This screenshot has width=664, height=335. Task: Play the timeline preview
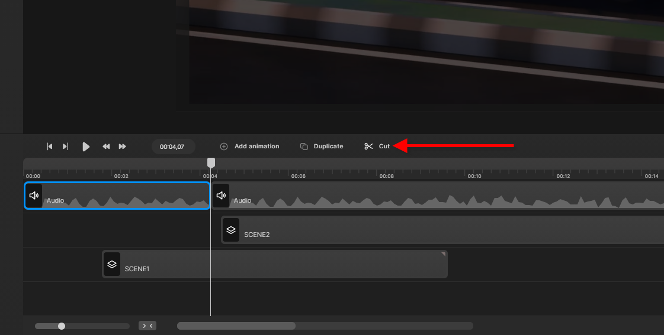(86, 147)
